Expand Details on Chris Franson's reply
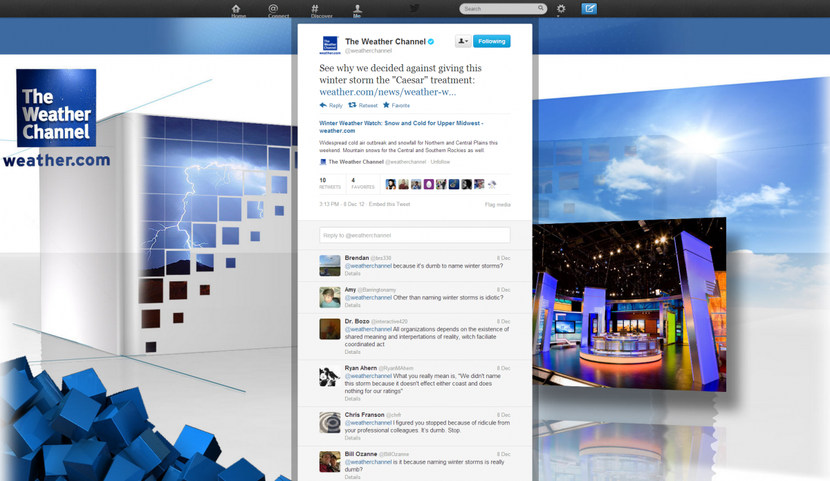 click(x=353, y=438)
